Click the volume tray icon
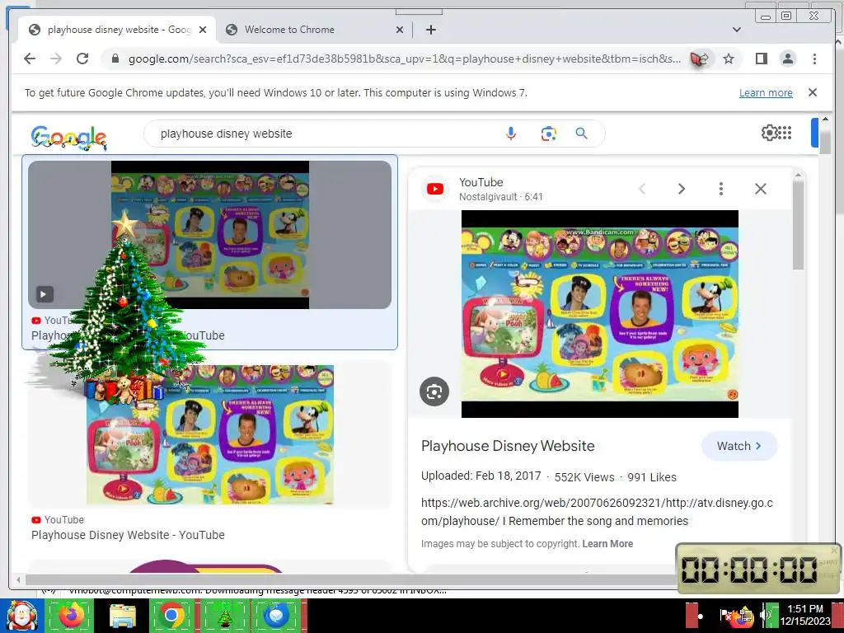Image resolution: width=844 pixels, height=633 pixels. point(766,615)
